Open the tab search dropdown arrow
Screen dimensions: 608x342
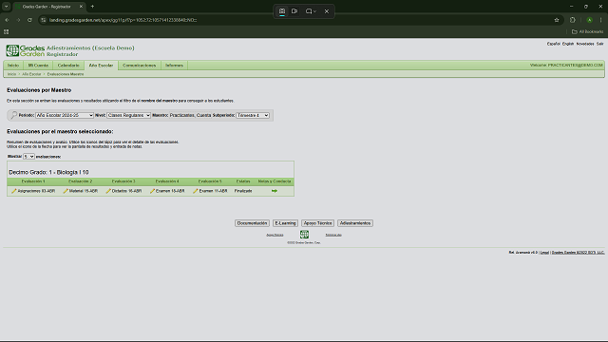click(7, 7)
